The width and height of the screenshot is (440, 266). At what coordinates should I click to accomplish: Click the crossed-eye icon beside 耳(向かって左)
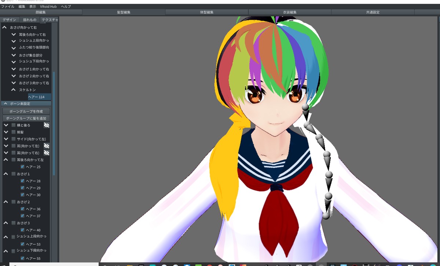[x=47, y=146]
